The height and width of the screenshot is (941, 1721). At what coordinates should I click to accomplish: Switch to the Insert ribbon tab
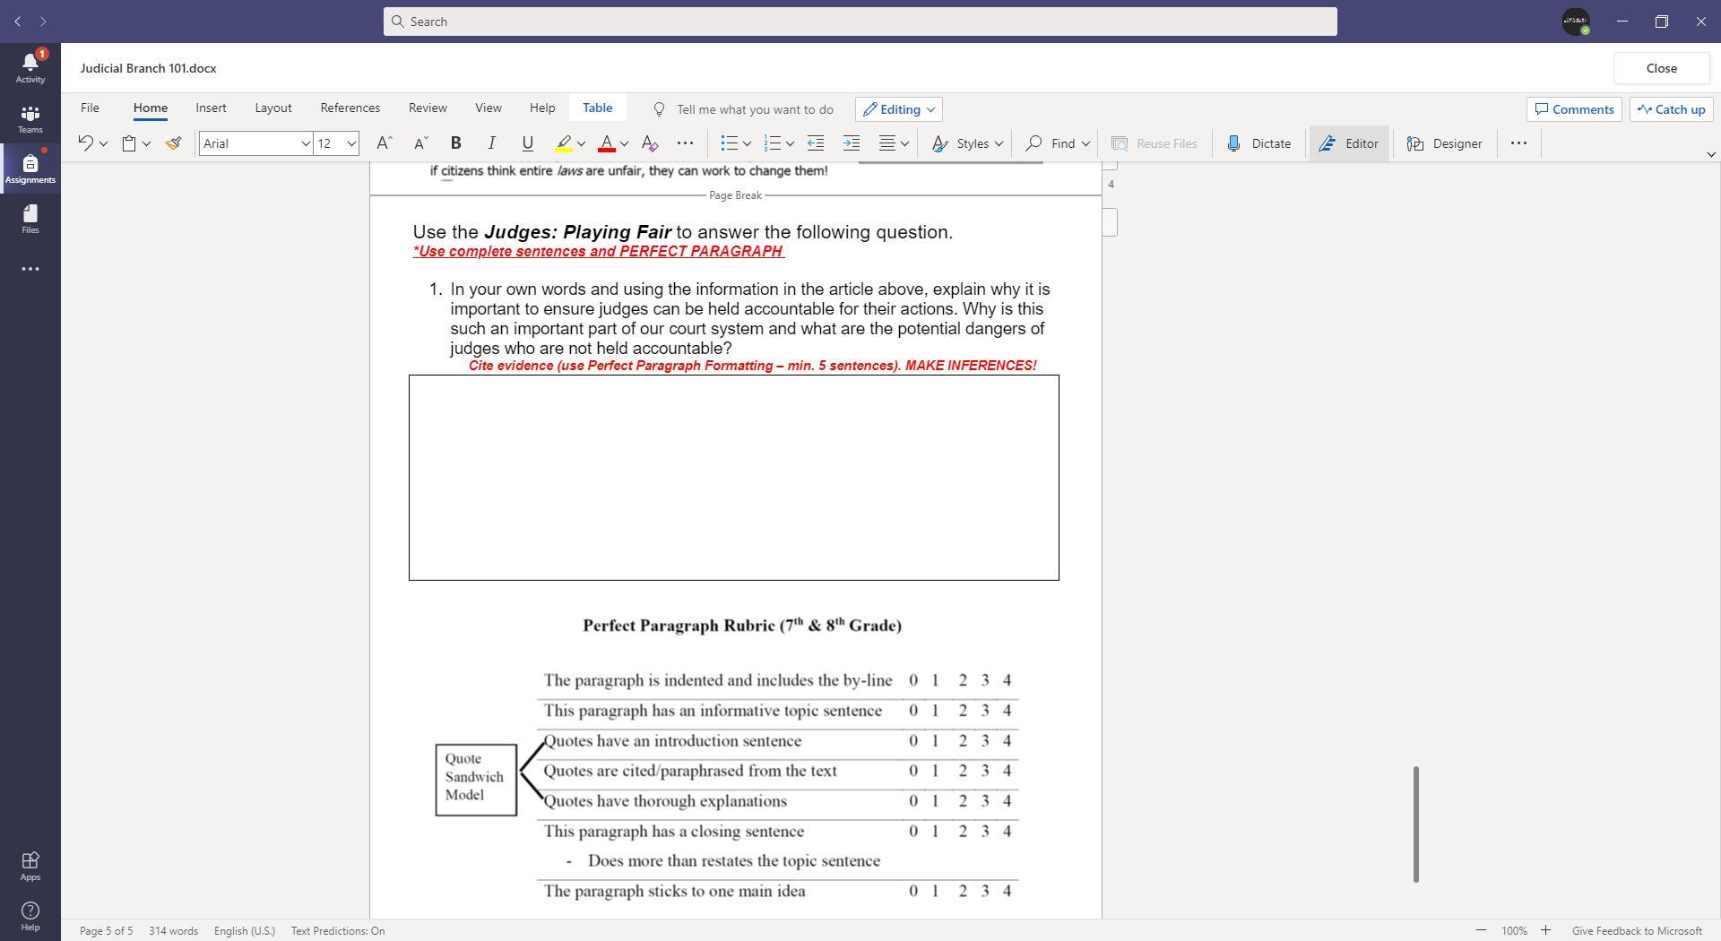coord(211,108)
